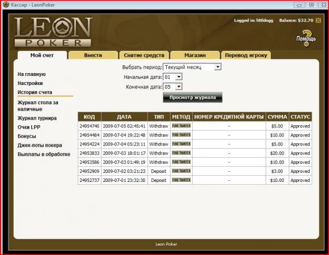Open Настройки in the sidebar
329x255 pixels.
tap(30, 83)
